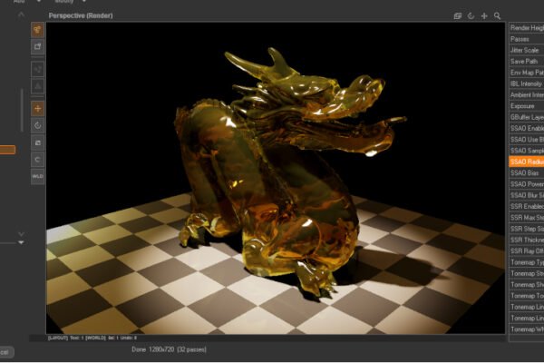
Task: Click the pan cross-arrows viewport icon
Action: coord(484,16)
